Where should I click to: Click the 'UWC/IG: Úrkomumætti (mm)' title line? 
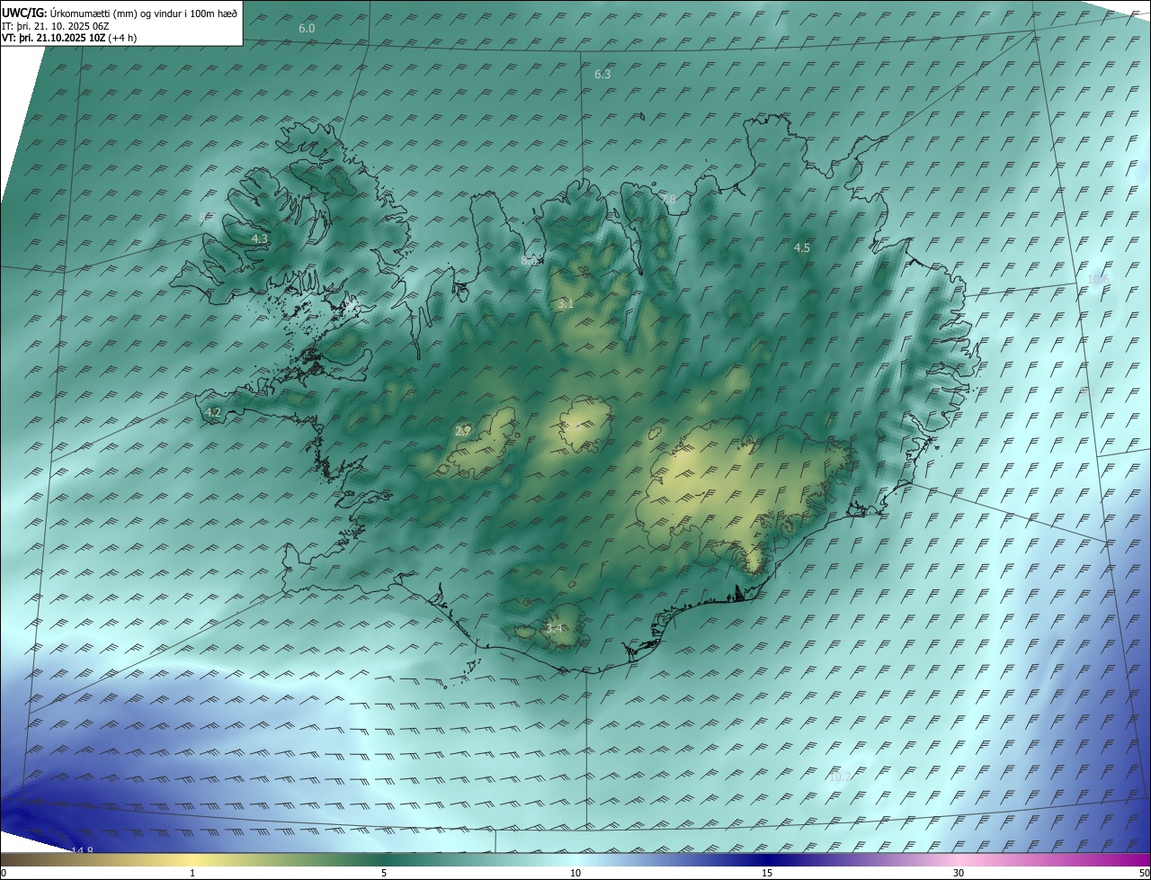click(x=120, y=13)
